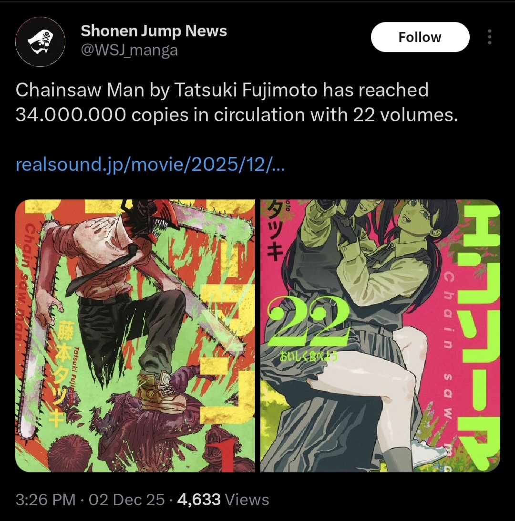View the Chainsaw Man volume 1 cover image
This screenshot has height=521, width=515.
135,335
